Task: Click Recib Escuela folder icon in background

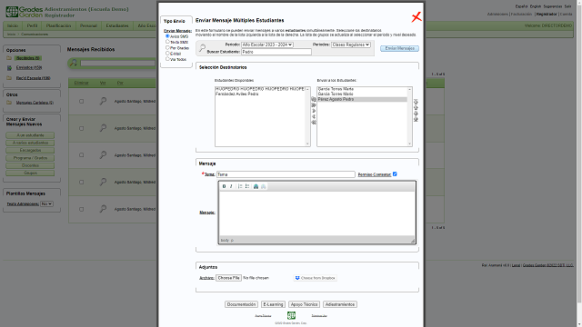Action: (x=9, y=78)
